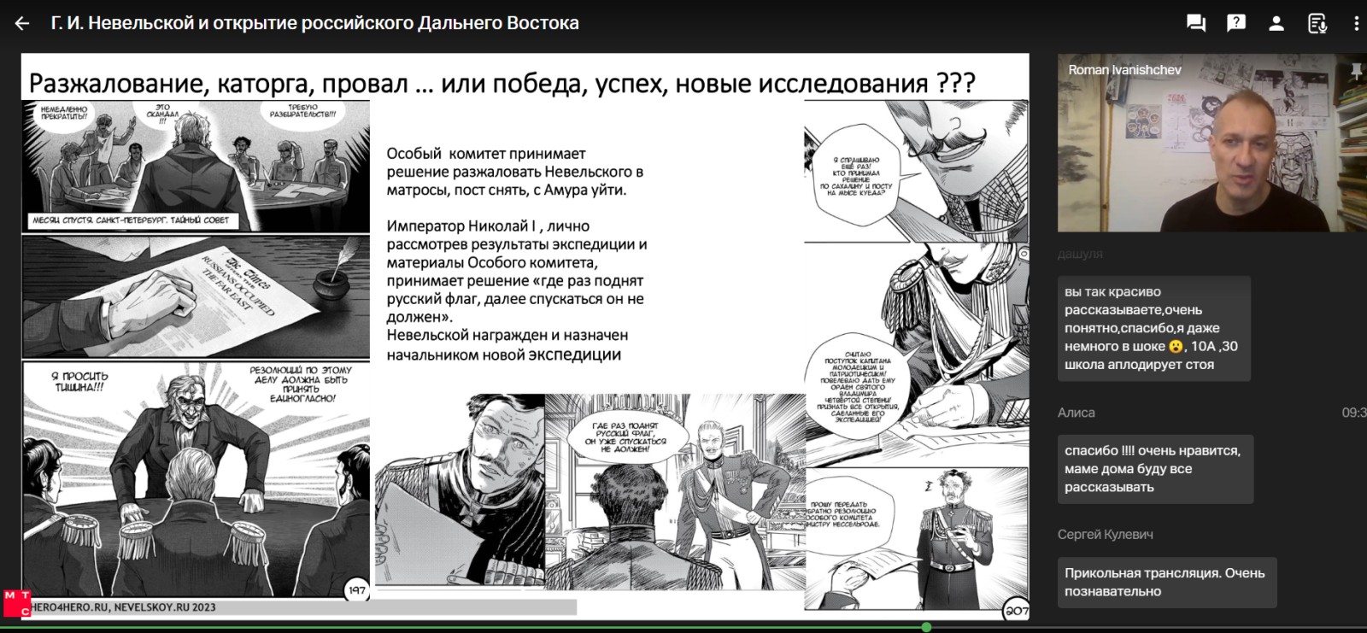Click the 09:3 message timestamp
Viewport: 1367px width, 633px height.
point(1353,413)
